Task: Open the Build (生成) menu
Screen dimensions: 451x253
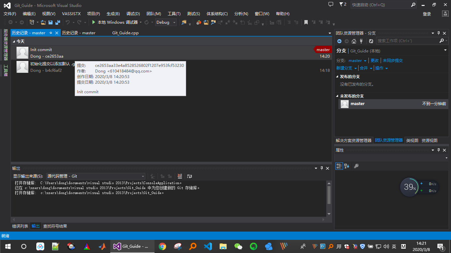Action: [x=113, y=14]
